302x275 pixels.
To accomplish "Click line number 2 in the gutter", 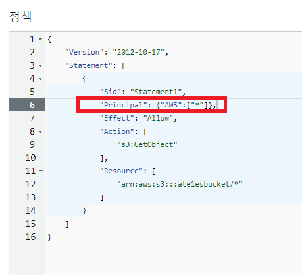I will point(32,52).
